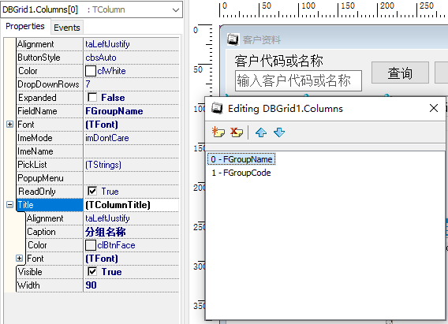Click the Move Selected Down arrow
448x324 pixels.
[x=279, y=132]
